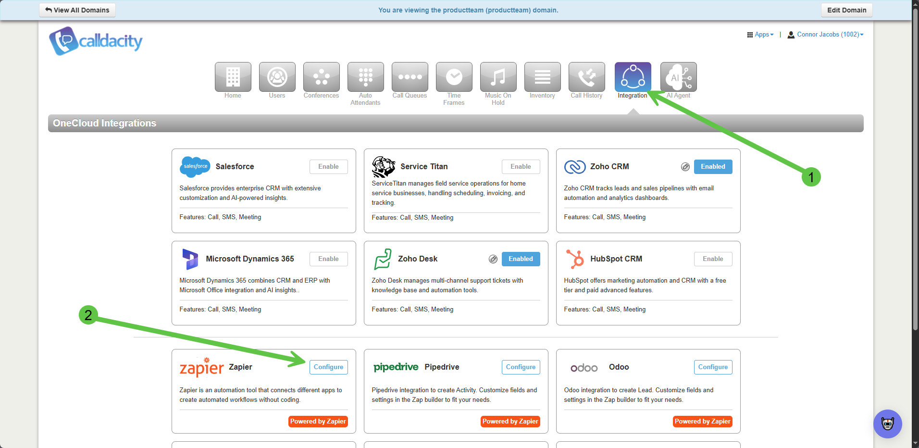
Task: Go to Conferences section icon
Action: click(321, 77)
